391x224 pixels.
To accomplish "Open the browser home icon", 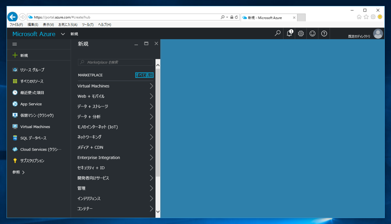I will [359, 17].
